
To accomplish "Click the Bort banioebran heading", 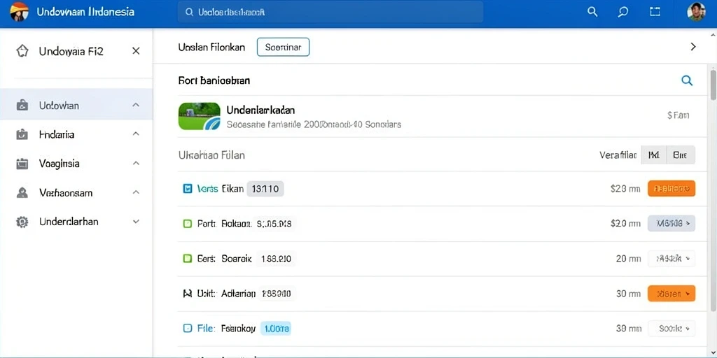I will (x=214, y=81).
